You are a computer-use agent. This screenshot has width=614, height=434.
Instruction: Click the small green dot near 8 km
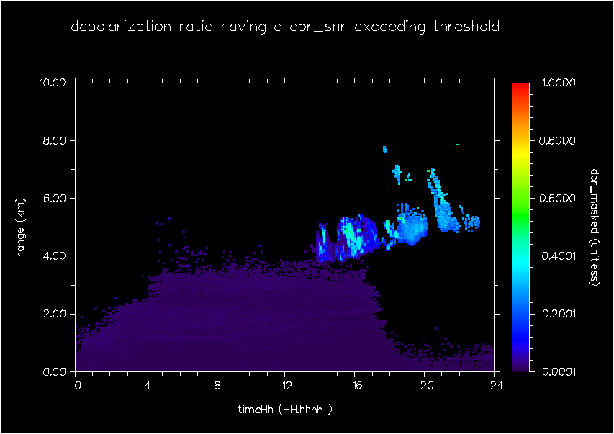coord(457,145)
